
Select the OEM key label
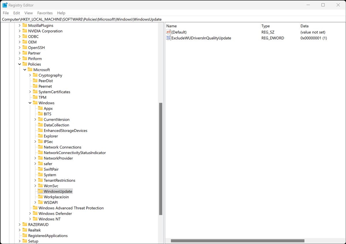point(32,42)
